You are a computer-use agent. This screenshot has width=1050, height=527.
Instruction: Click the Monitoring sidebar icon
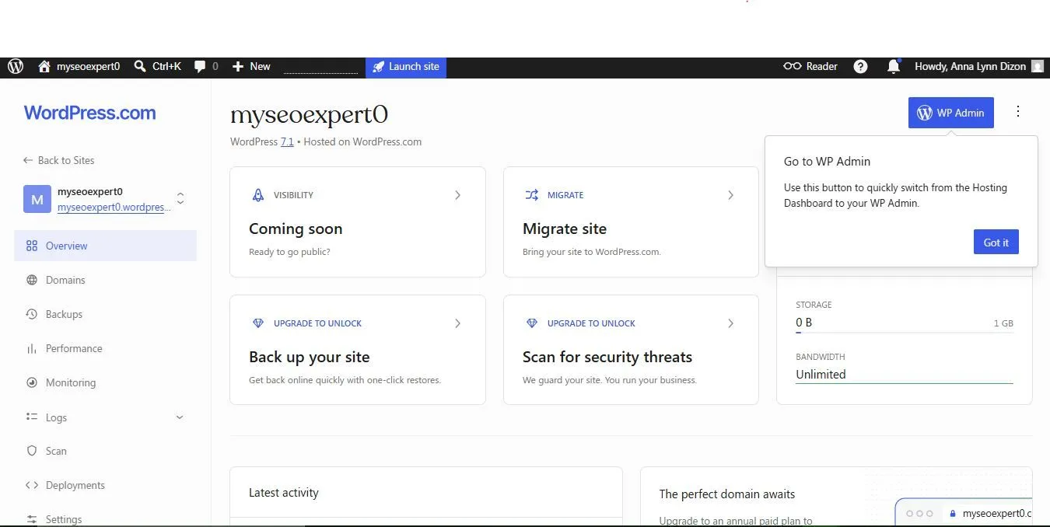(x=32, y=382)
